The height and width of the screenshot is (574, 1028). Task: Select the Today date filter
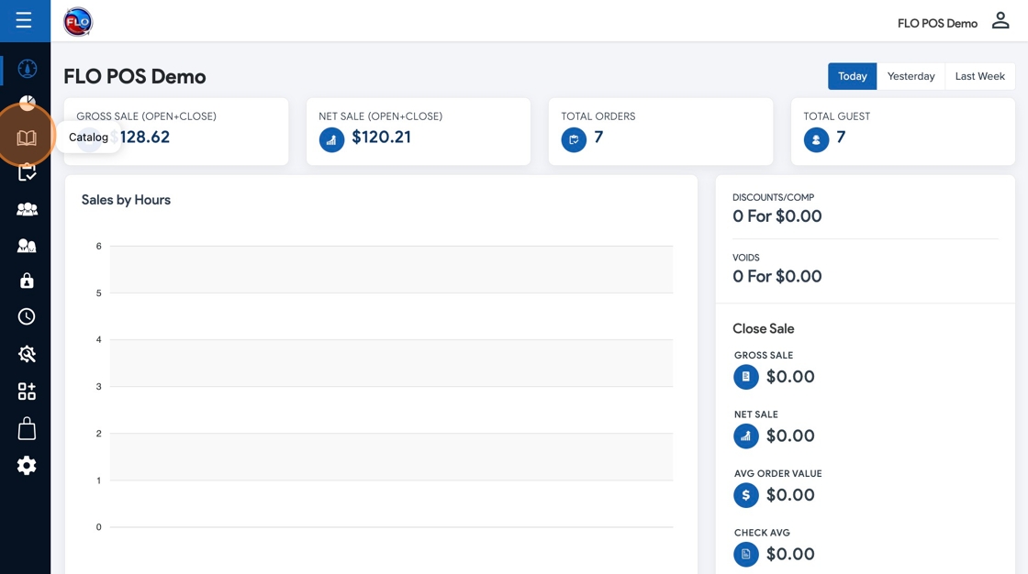click(x=852, y=76)
